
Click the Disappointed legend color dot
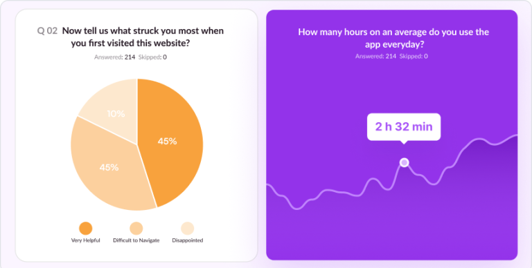pyautogui.click(x=187, y=229)
